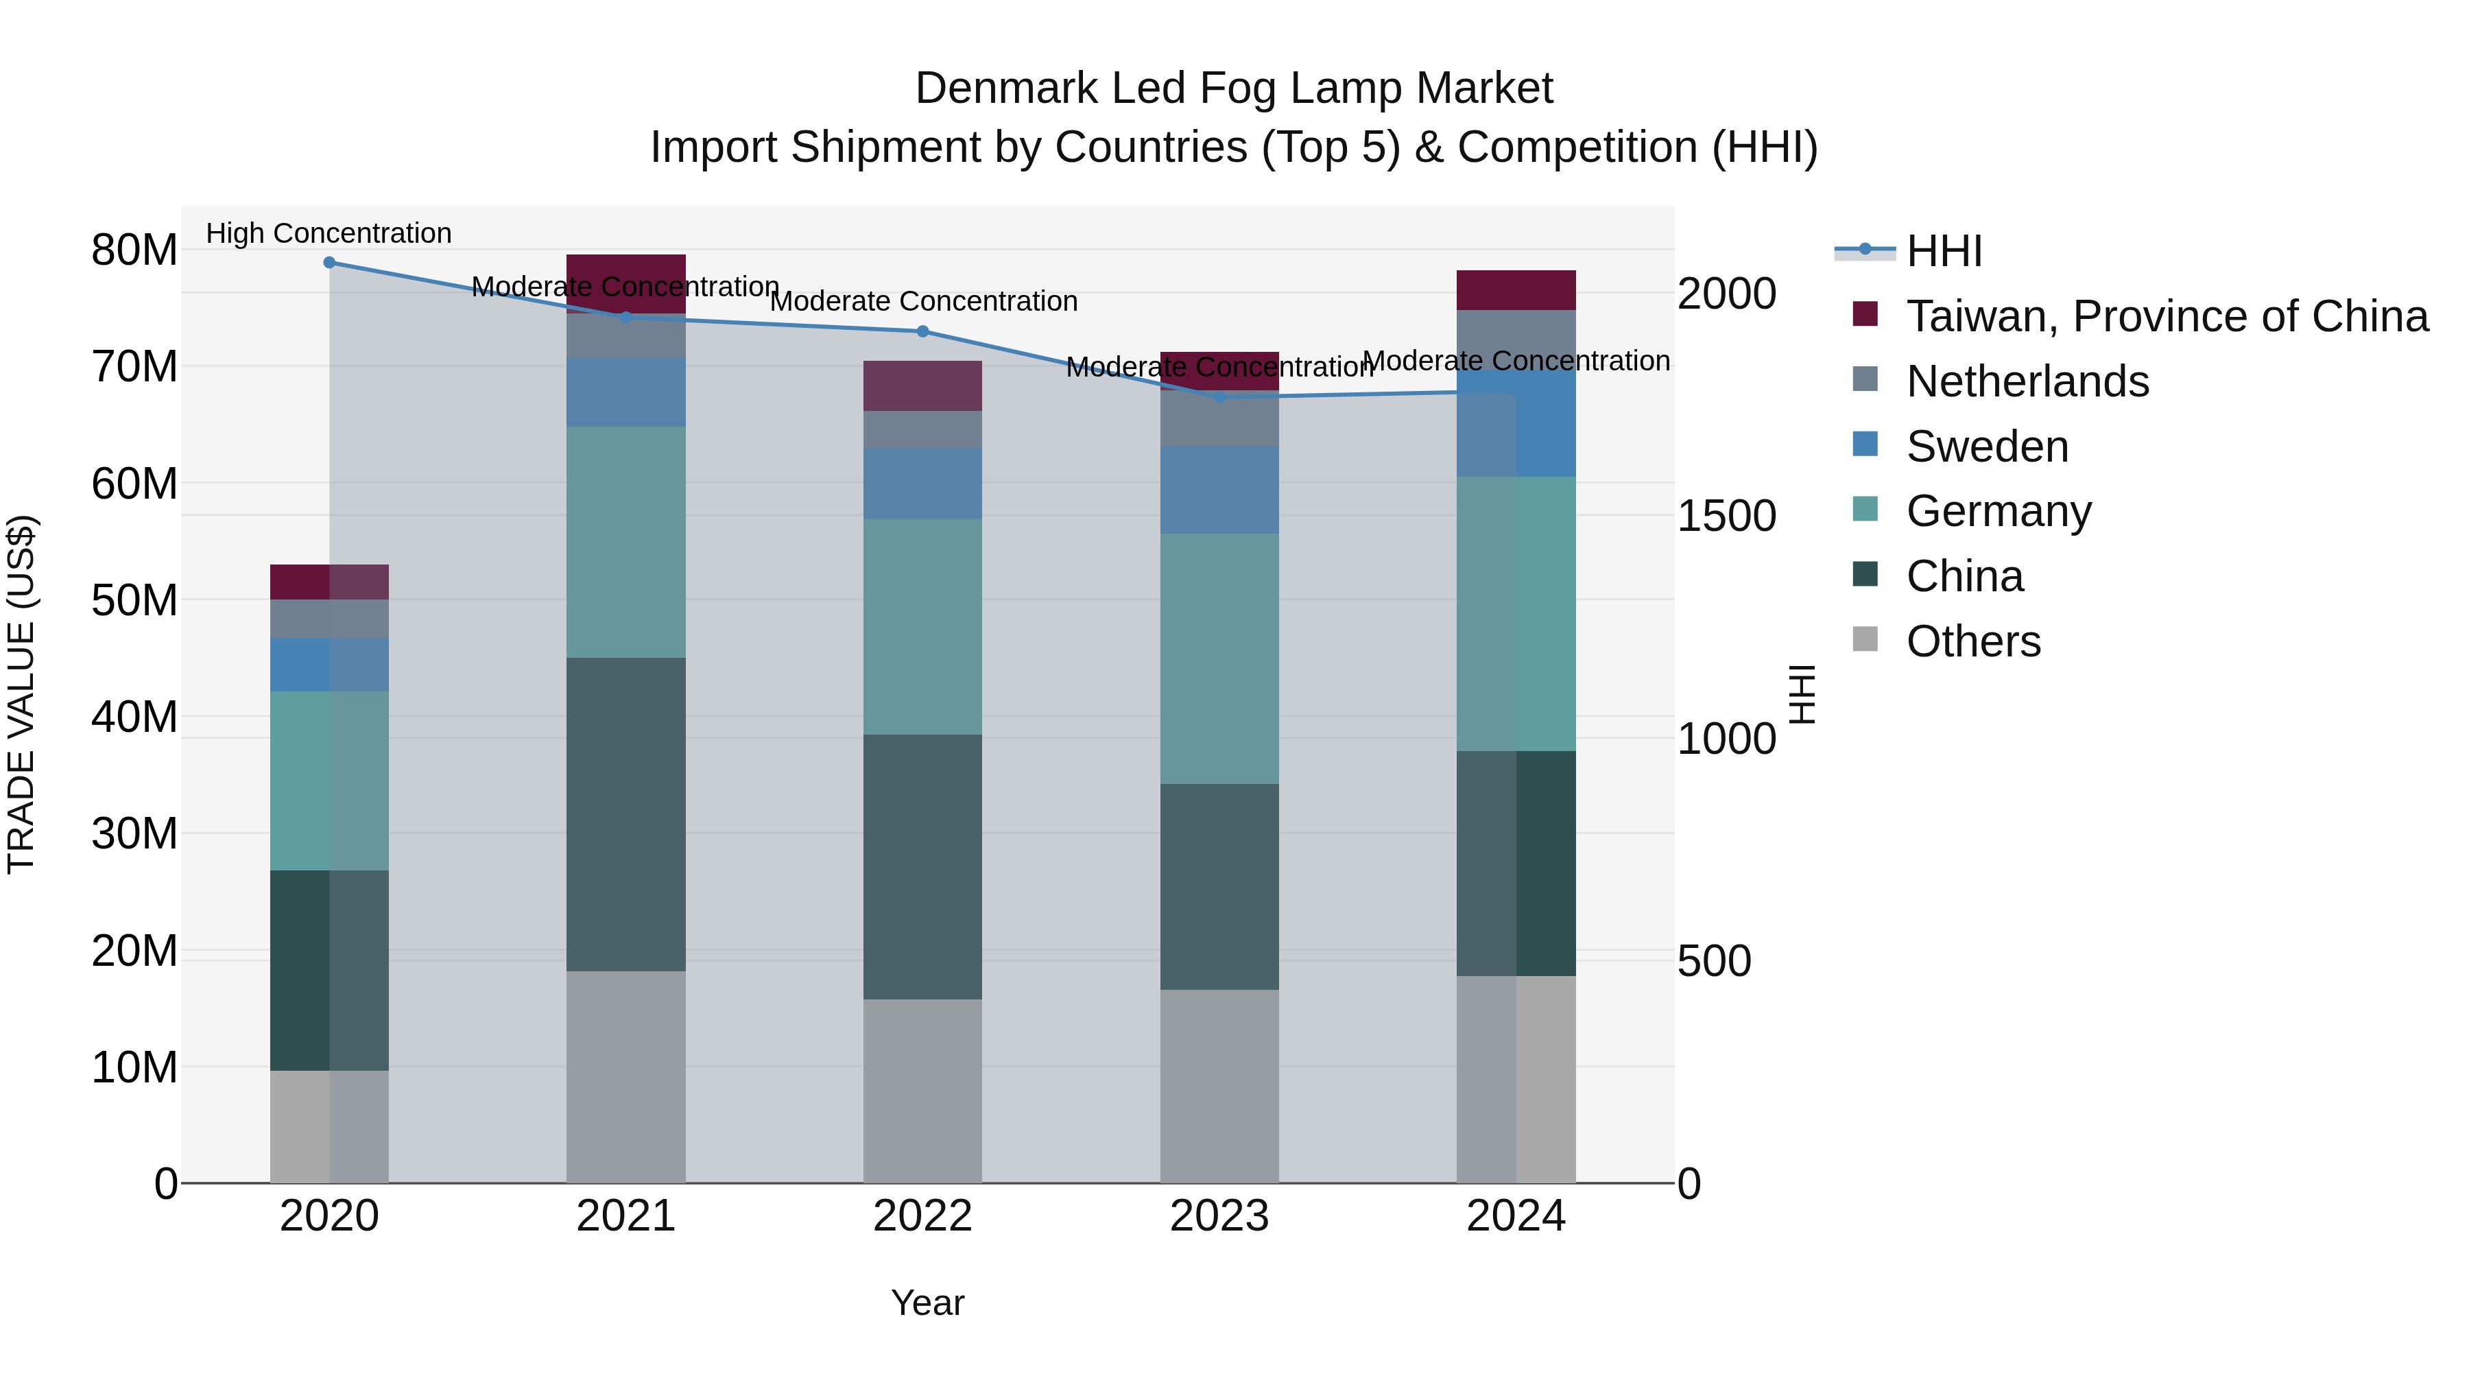2469x1389 pixels.
Task: Click the HHI line marker for 2023
Action: [1220, 397]
